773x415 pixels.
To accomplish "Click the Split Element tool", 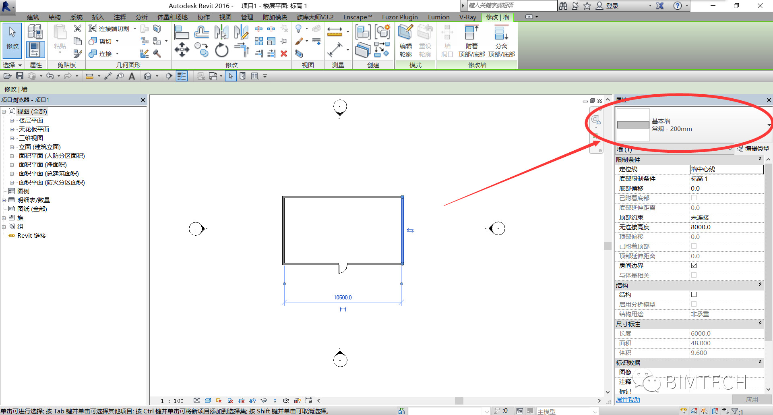I will [x=259, y=29].
